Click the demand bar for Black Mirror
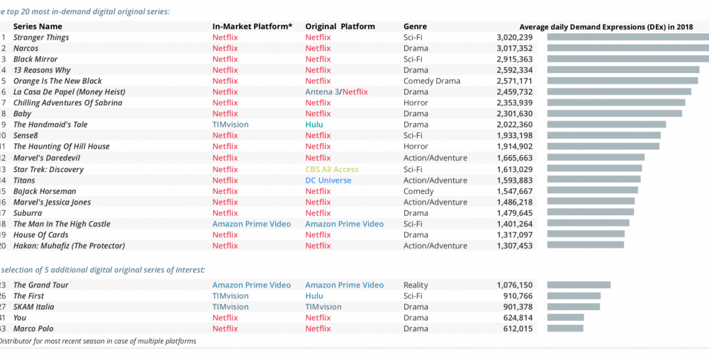709x354 pixels. [628, 59]
